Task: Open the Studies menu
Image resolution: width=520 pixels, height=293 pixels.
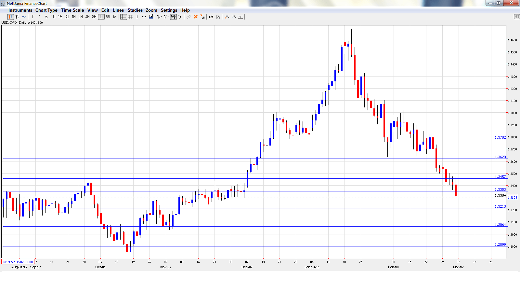Action: click(135, 10)
